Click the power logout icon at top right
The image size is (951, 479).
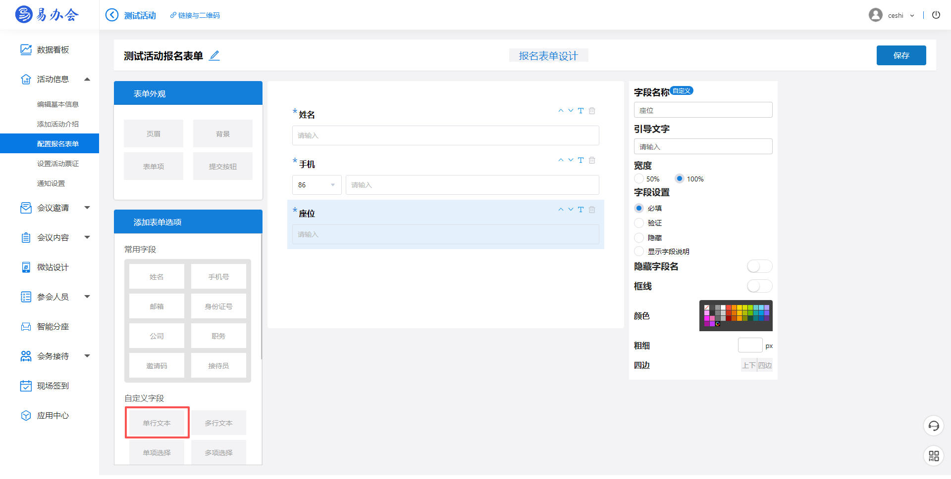tap(936, 15)
